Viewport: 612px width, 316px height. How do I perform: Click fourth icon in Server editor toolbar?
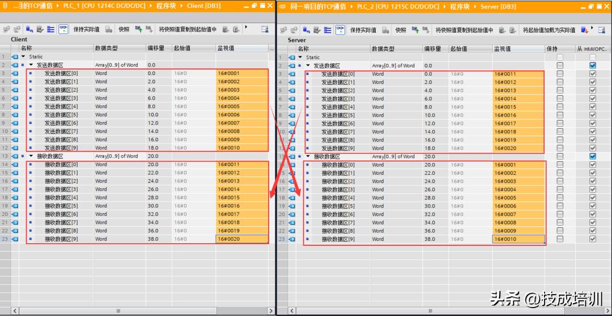pos(317,30)
